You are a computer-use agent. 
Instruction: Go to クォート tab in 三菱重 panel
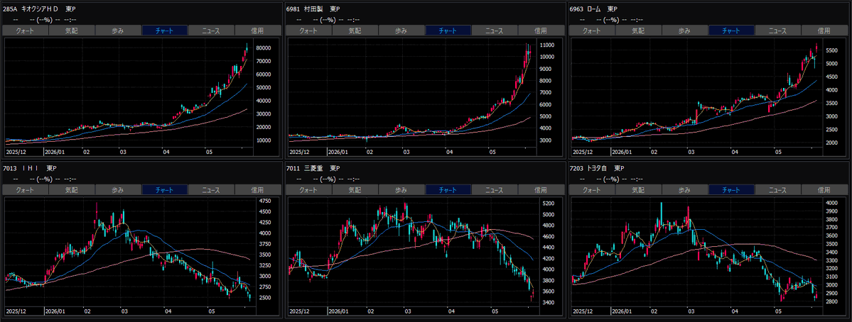(308, 190)
